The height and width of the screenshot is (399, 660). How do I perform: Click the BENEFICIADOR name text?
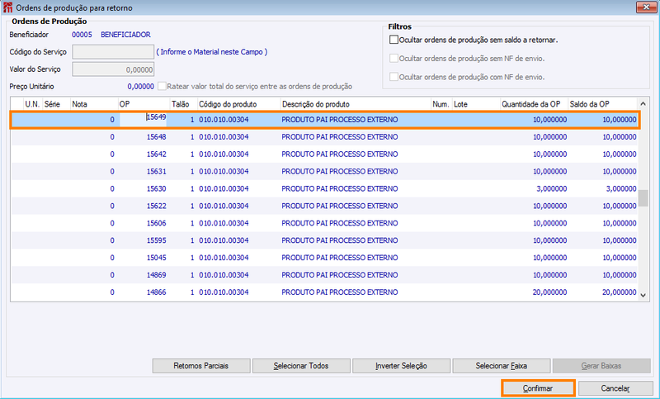click(125, 35)
